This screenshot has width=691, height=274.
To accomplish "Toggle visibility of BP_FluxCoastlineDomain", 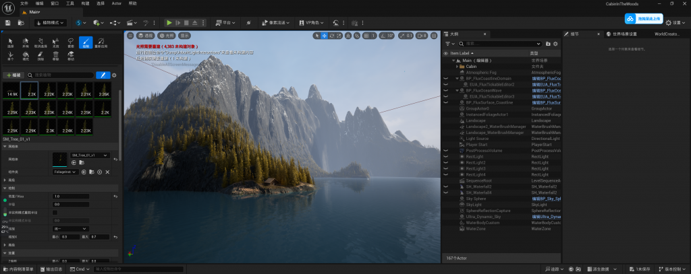I will 445,78.
